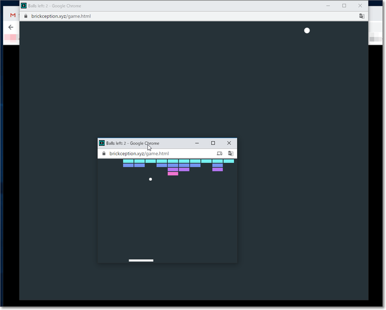Click the device icon in small window's address bar
386x310 pixels.
220,154
